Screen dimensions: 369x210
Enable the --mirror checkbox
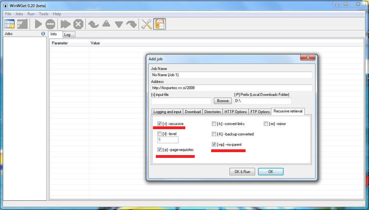click(x=266, y=123)
